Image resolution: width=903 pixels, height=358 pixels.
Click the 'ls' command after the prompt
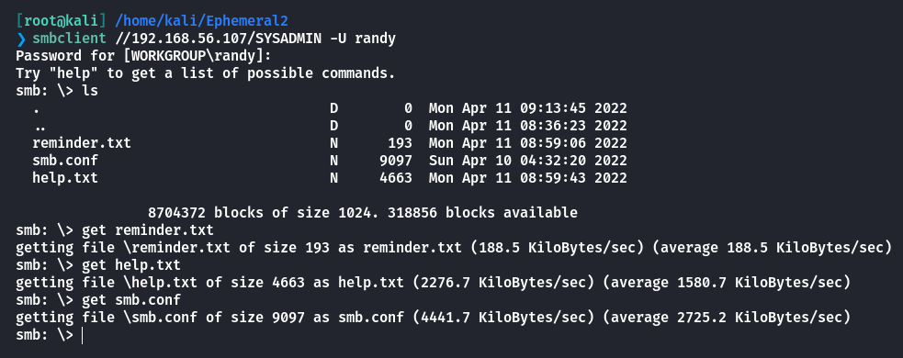tap(90, 91)
